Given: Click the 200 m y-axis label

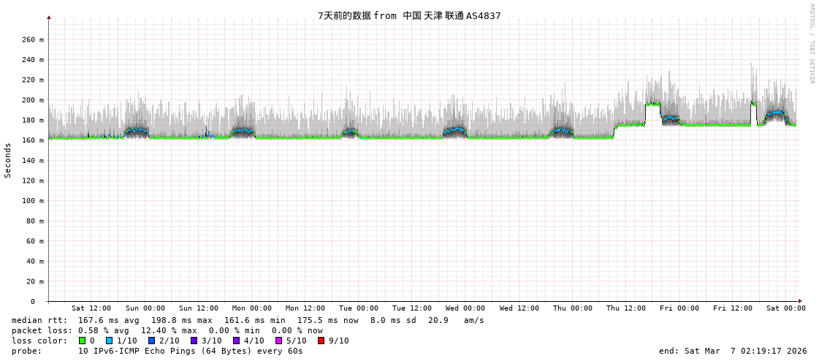Looking at the screenshot, I should point(31,100).
